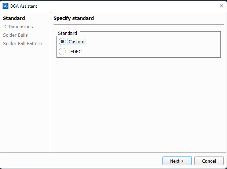Select the Custom radio button
Viewport: 227px width, 169px height.
pos(62,42)
